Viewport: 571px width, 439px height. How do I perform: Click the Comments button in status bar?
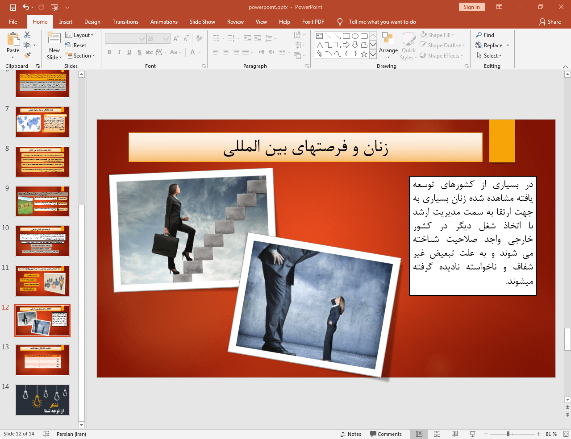click(386, 434)
